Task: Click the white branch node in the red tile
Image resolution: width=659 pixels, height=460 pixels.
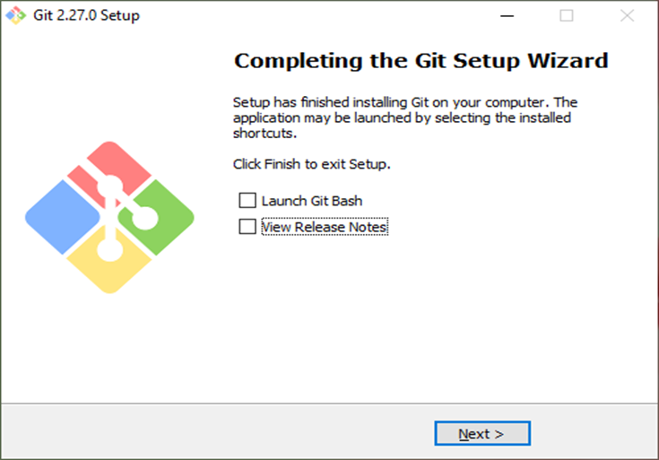Action: click(x=112, y=184)
